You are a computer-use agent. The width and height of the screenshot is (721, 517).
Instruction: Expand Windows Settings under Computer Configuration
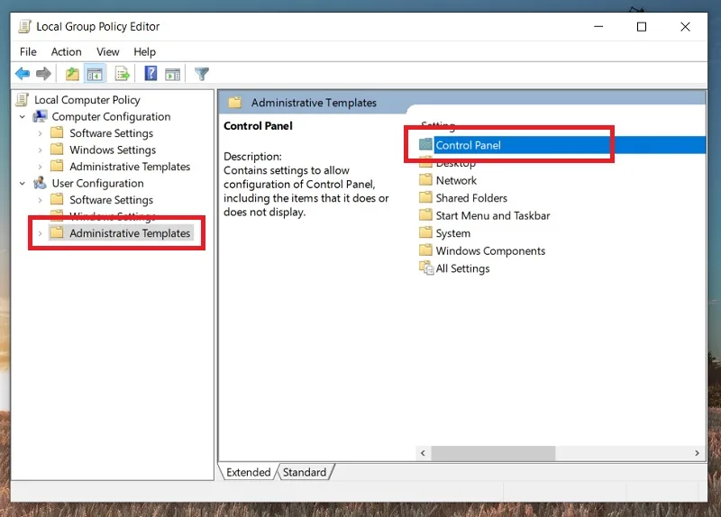click(40, 150)
